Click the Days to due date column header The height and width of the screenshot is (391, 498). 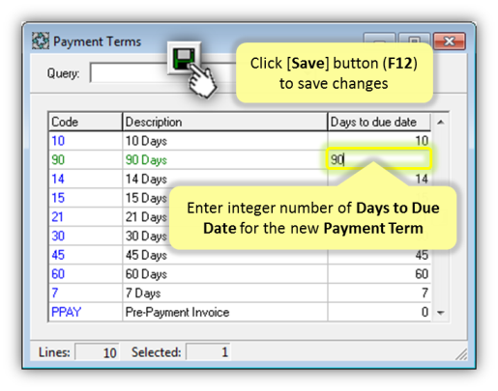(379, 122)
